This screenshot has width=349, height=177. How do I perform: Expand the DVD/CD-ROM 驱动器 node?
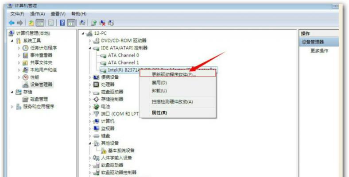click(90, 41)
